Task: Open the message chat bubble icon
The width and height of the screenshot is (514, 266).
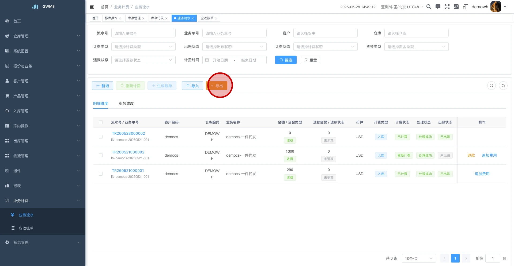Action: point(438,7)
